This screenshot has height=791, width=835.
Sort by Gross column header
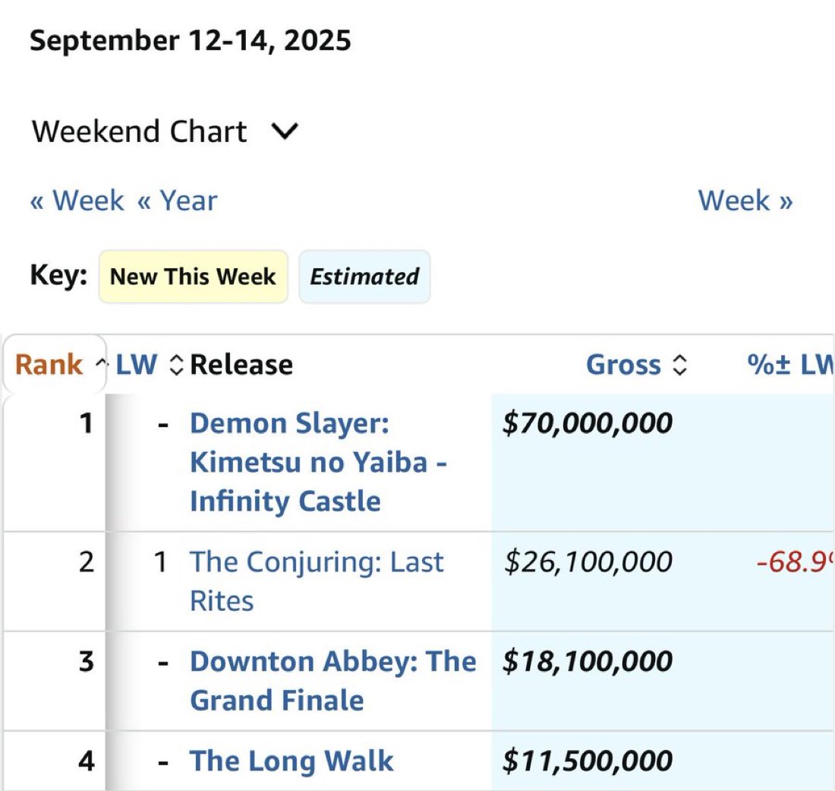624,365
